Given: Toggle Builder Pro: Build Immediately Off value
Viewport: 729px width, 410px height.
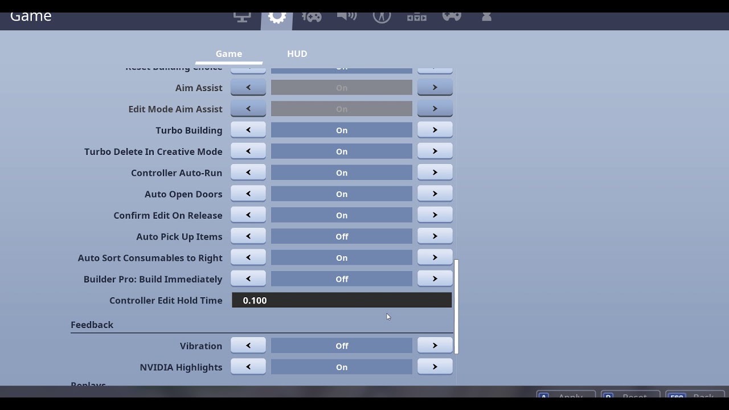Looking at the screenshot, I should pos(342,279).
